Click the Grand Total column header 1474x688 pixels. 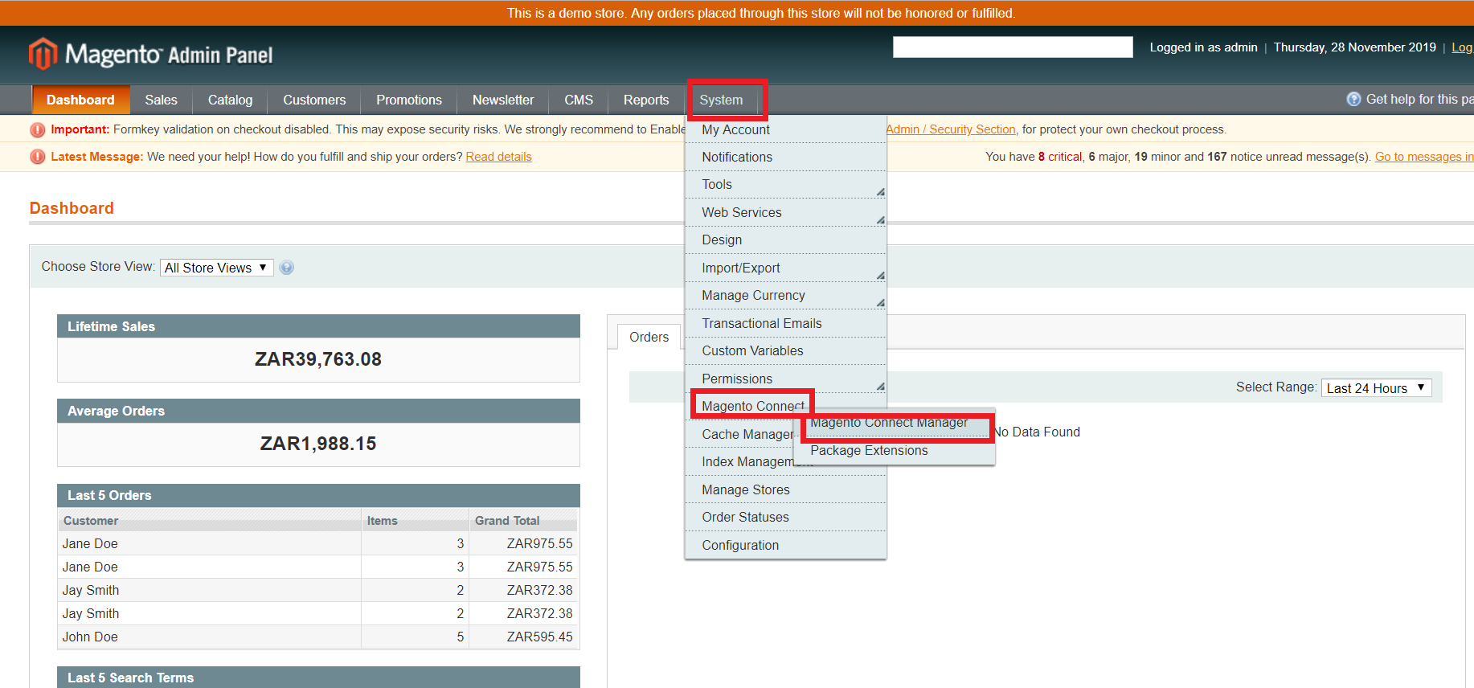click(523, 520)
